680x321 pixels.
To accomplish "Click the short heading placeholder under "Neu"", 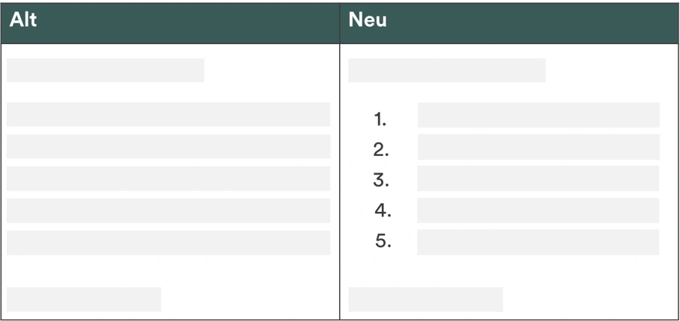I will click(x=447, y=70).
